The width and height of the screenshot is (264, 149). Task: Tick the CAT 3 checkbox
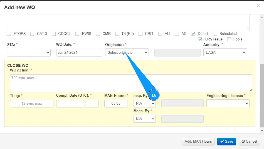[x=32, y=34]
